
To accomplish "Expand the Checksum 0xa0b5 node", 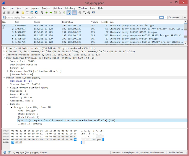I will [x=8, y=71].
